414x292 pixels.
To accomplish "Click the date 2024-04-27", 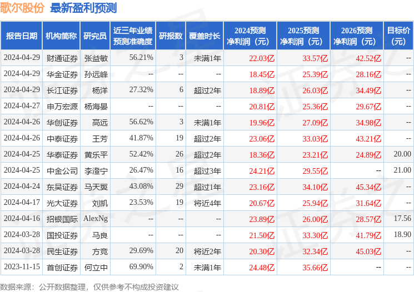I will pyautogui.click(x=22, y=105).
